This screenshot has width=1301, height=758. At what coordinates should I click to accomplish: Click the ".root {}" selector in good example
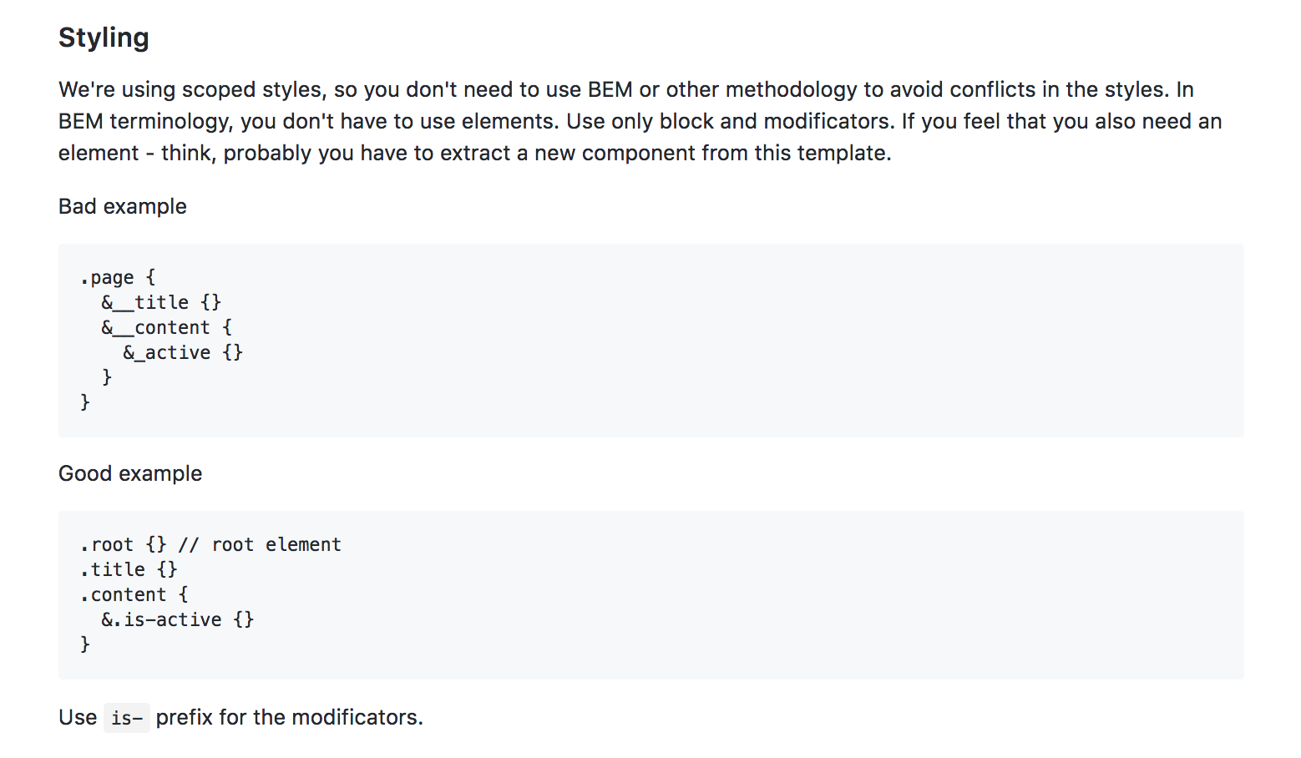click(124, 544)
